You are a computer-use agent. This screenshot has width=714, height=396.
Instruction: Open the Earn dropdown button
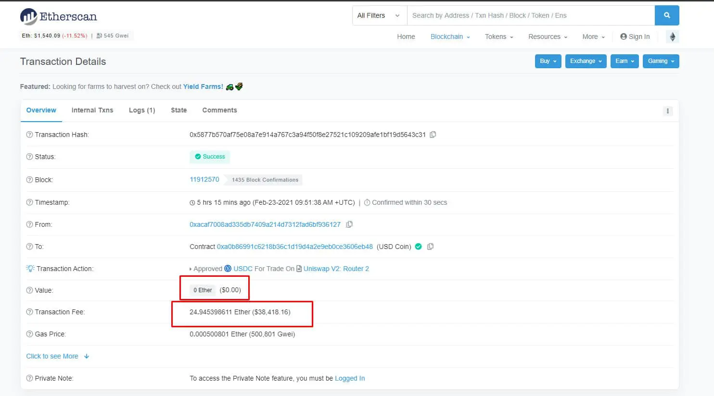click(x=625, y=61)
